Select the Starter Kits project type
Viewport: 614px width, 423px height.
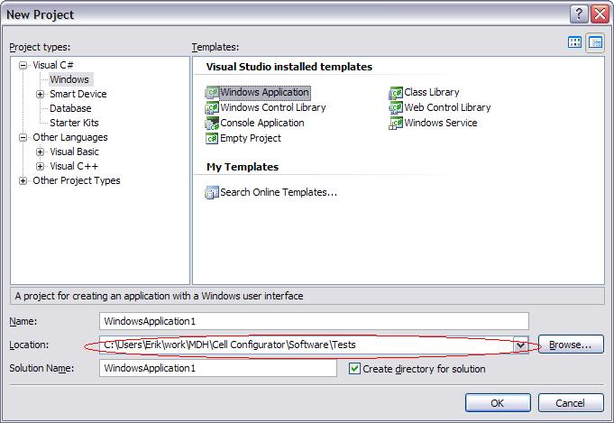click(75, 123)
